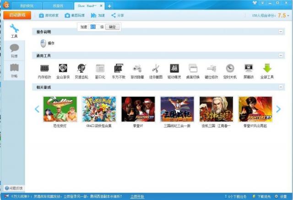Open 全部工具 green arrow icon

click(x=267, y=68)
